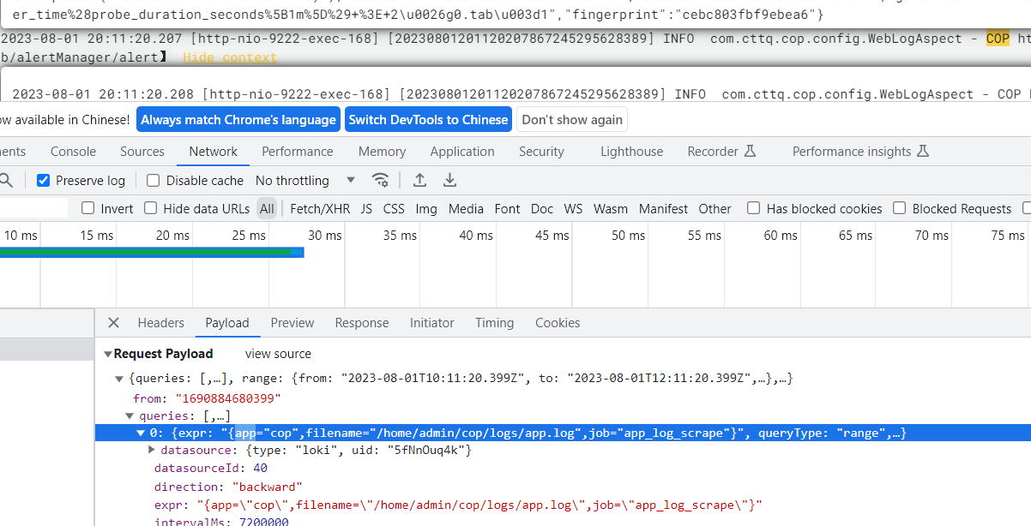Open the Lighthouse panel

point(631,152)
